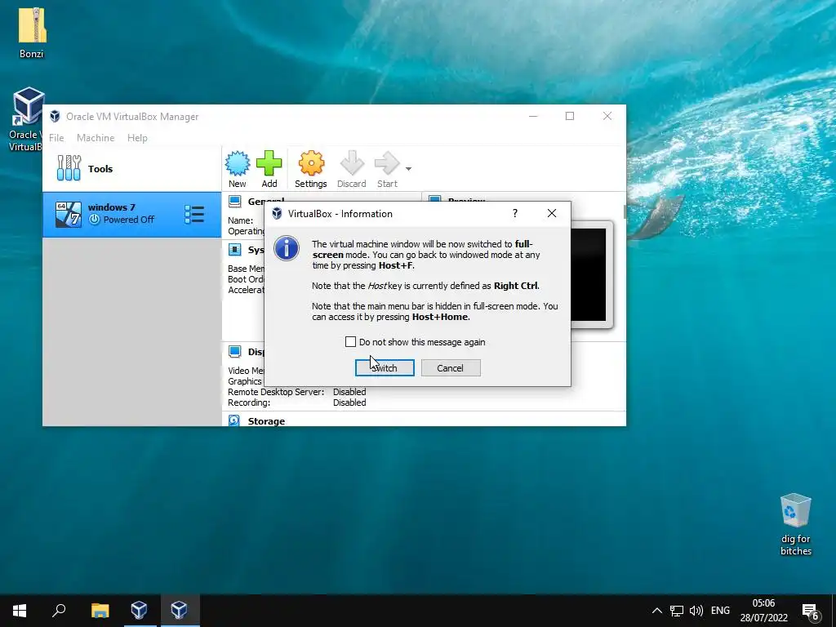Open the clock showing 05:06 28/07/2022
The height and width of the screenshot is (627, 836).
coord(763,611)
